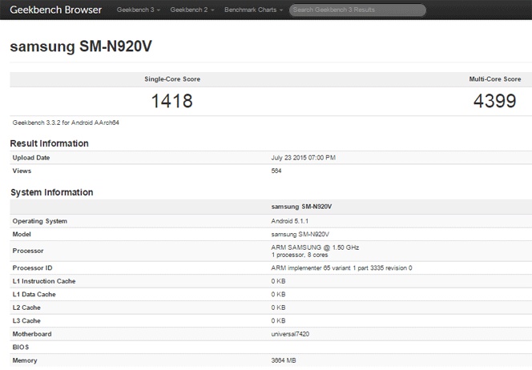This screenshot has height=370, width=532.
Task: Select the universal7420 motherboard value
Action: click(x=290, y=334)
